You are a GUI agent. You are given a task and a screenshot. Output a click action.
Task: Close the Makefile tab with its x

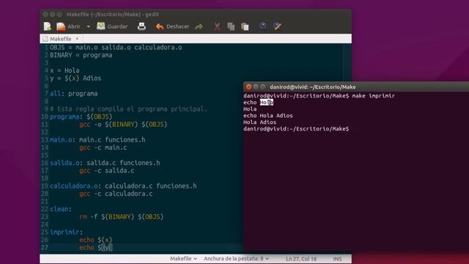click(x=77, y=39)
